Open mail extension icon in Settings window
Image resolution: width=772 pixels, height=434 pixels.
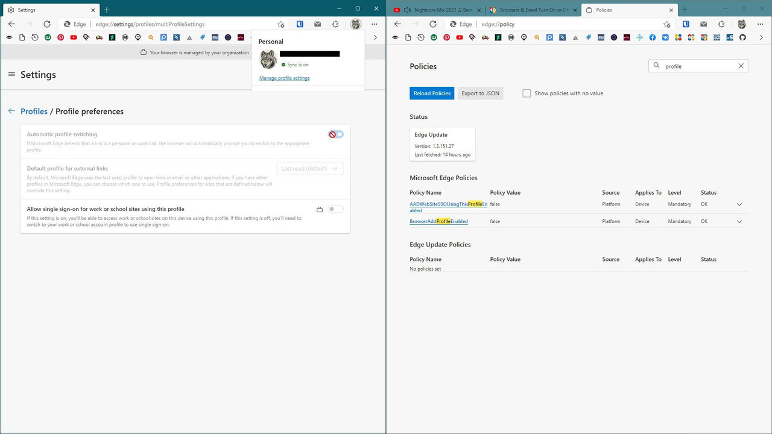[x=317, y=24]
